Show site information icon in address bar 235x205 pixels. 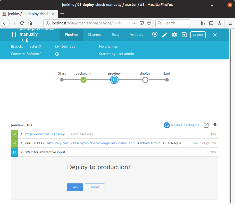pos(47,23)
